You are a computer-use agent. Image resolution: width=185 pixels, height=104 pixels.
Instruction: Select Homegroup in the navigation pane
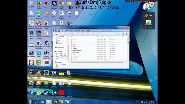[x=59, y=47]
